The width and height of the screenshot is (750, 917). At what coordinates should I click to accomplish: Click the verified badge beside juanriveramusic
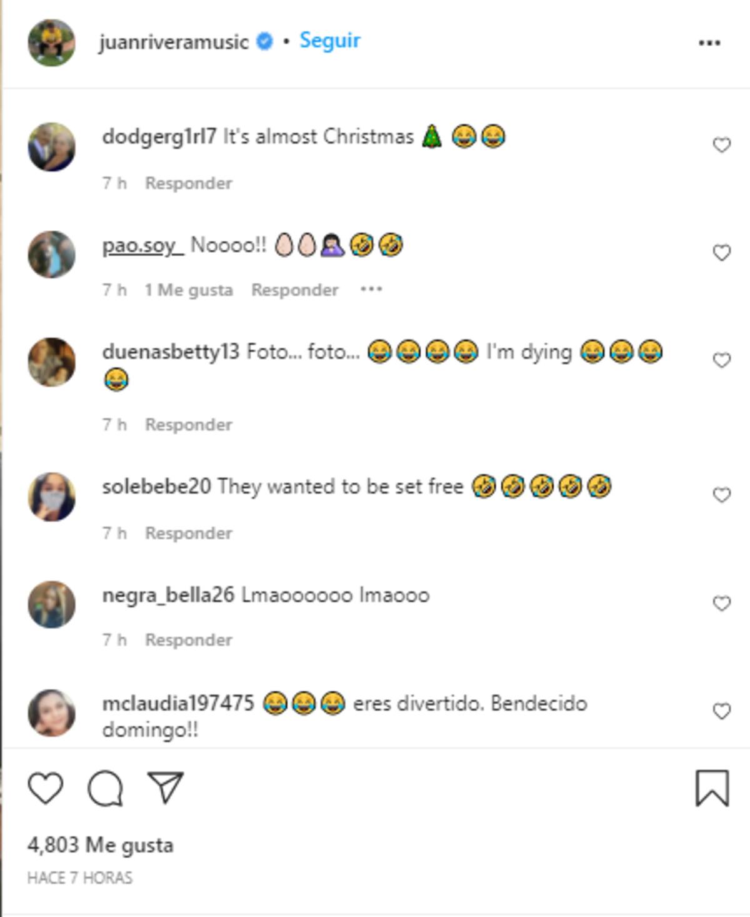pyautogui.click(x=265, y=42)
